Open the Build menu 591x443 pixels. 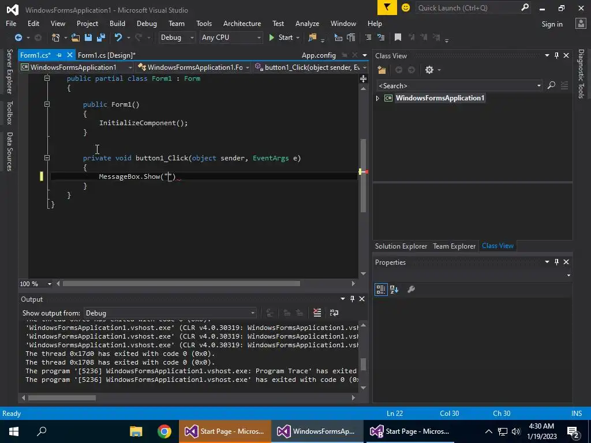(x=117, y=23)
